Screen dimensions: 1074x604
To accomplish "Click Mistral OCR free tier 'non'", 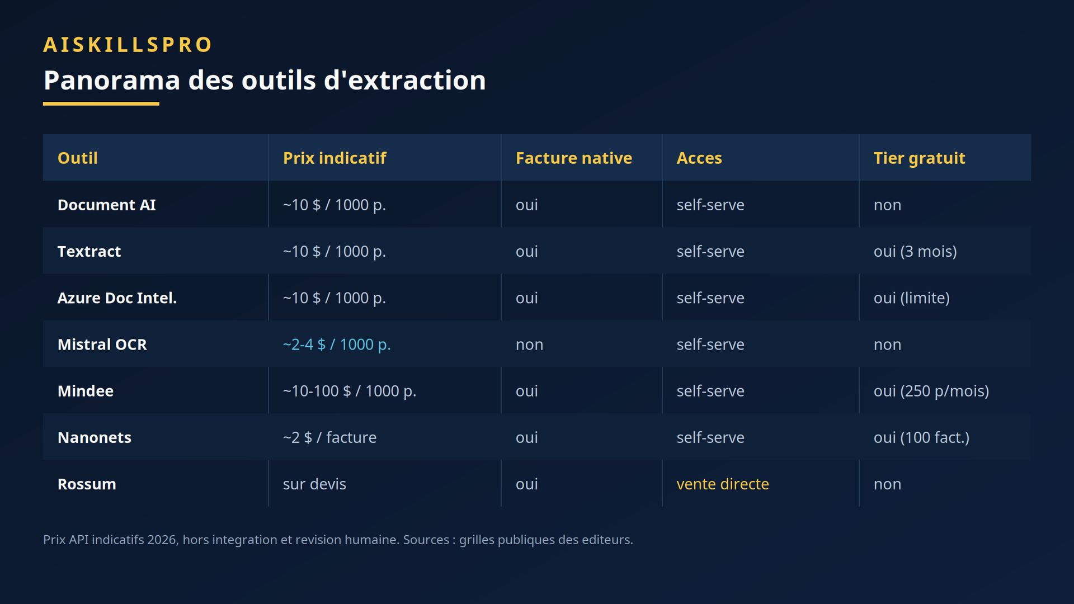I will (887, 345).
